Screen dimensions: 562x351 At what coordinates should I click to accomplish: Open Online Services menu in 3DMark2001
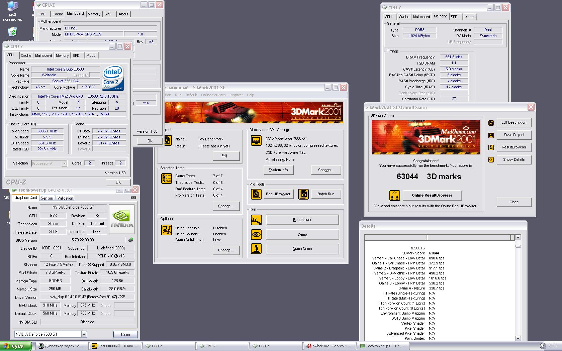(x=213, y=95)
